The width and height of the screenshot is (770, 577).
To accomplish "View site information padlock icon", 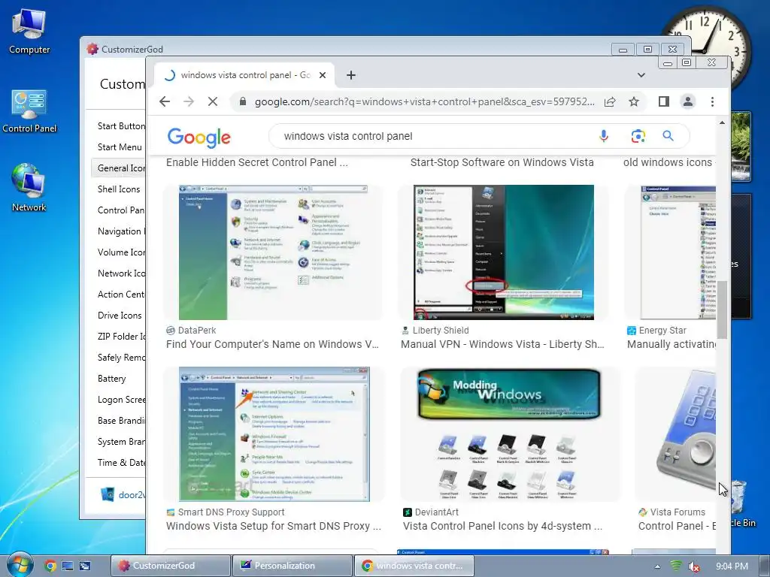I will 243,101.
